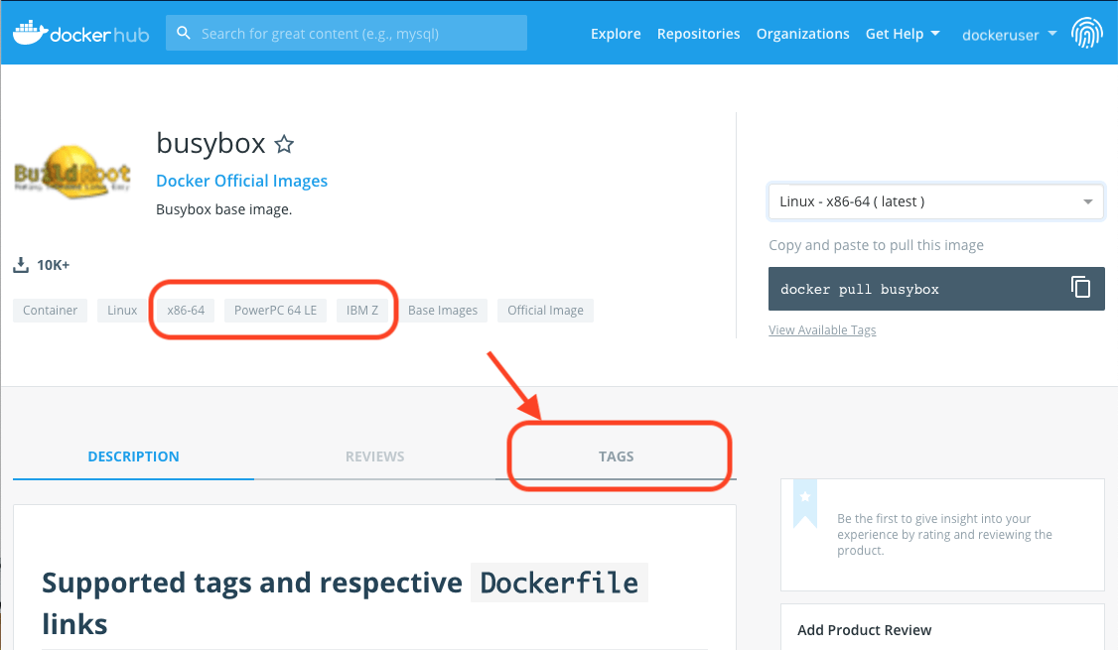The width and height of the screenshot is (1118, 650).
Task: Switch to the Tags tab
Action: 616,456
